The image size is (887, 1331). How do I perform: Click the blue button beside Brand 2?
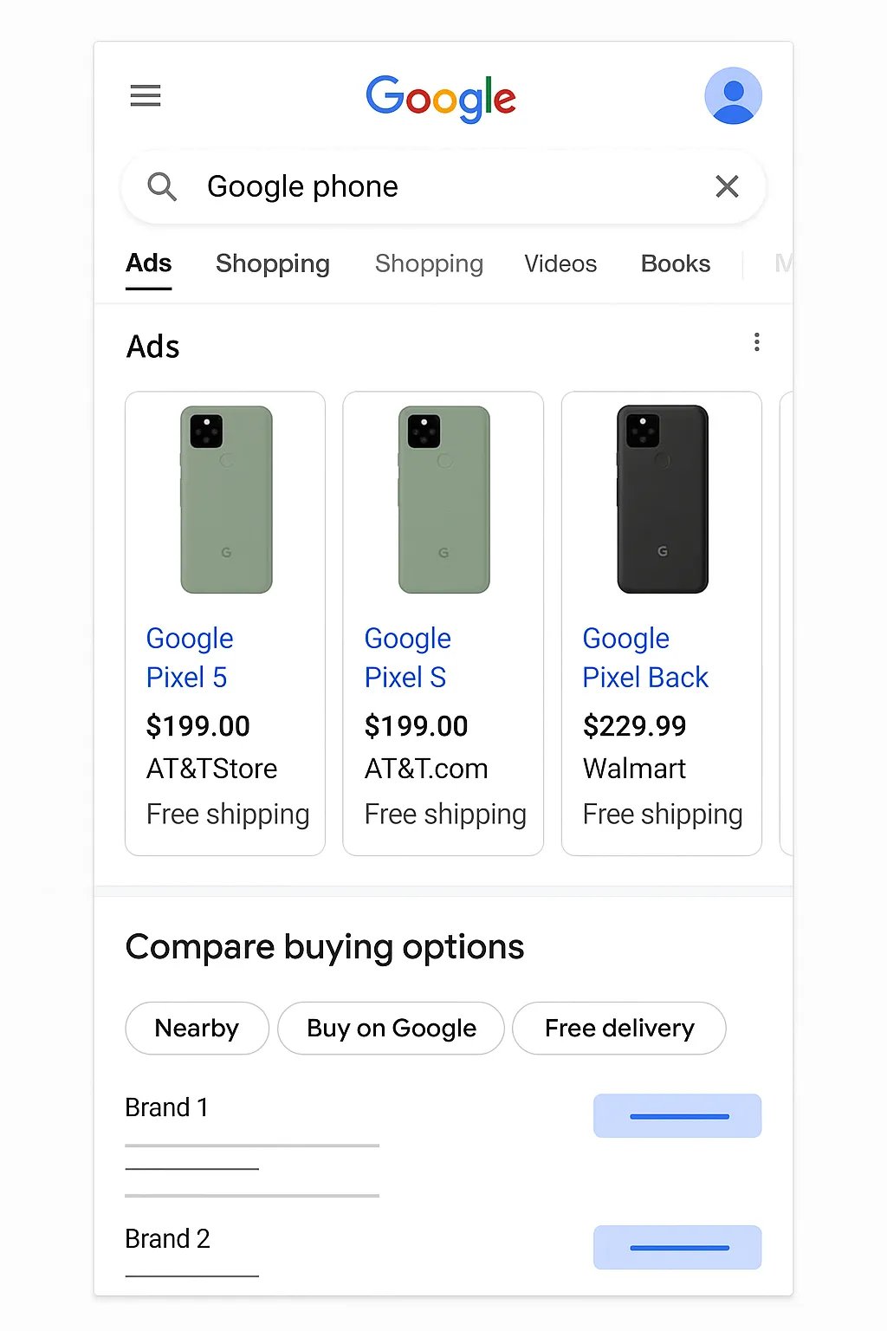tap(677, 1248)
